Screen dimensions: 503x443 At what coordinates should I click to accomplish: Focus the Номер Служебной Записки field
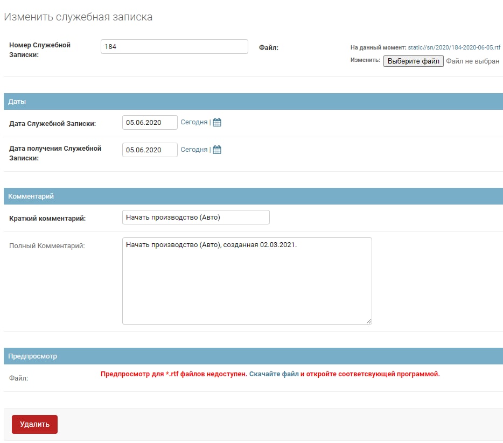point(174,46)
